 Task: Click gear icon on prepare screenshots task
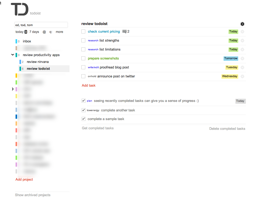coord(242,58)
